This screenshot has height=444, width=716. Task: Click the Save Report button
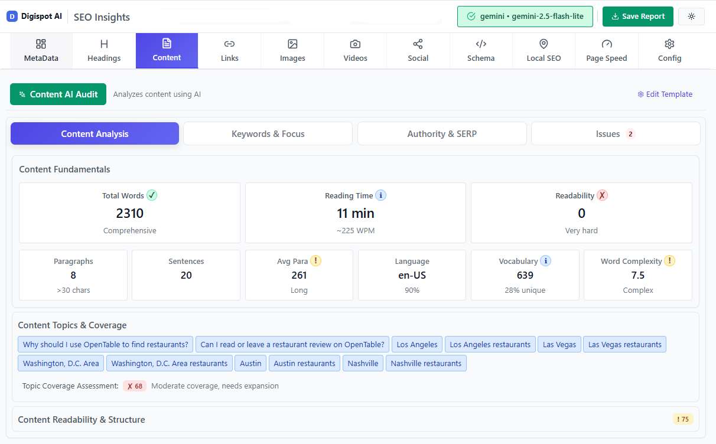pyautogui.click(x=637, y=17)
